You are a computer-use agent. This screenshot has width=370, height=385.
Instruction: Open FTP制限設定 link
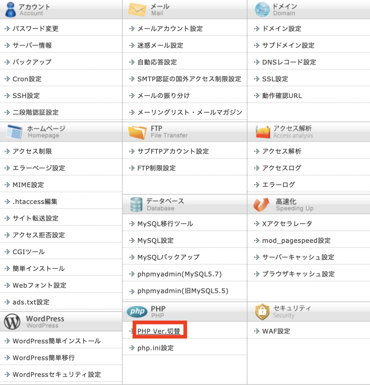(x=156, y=168)
